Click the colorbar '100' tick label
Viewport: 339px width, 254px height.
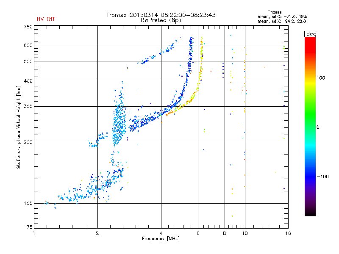321,78
